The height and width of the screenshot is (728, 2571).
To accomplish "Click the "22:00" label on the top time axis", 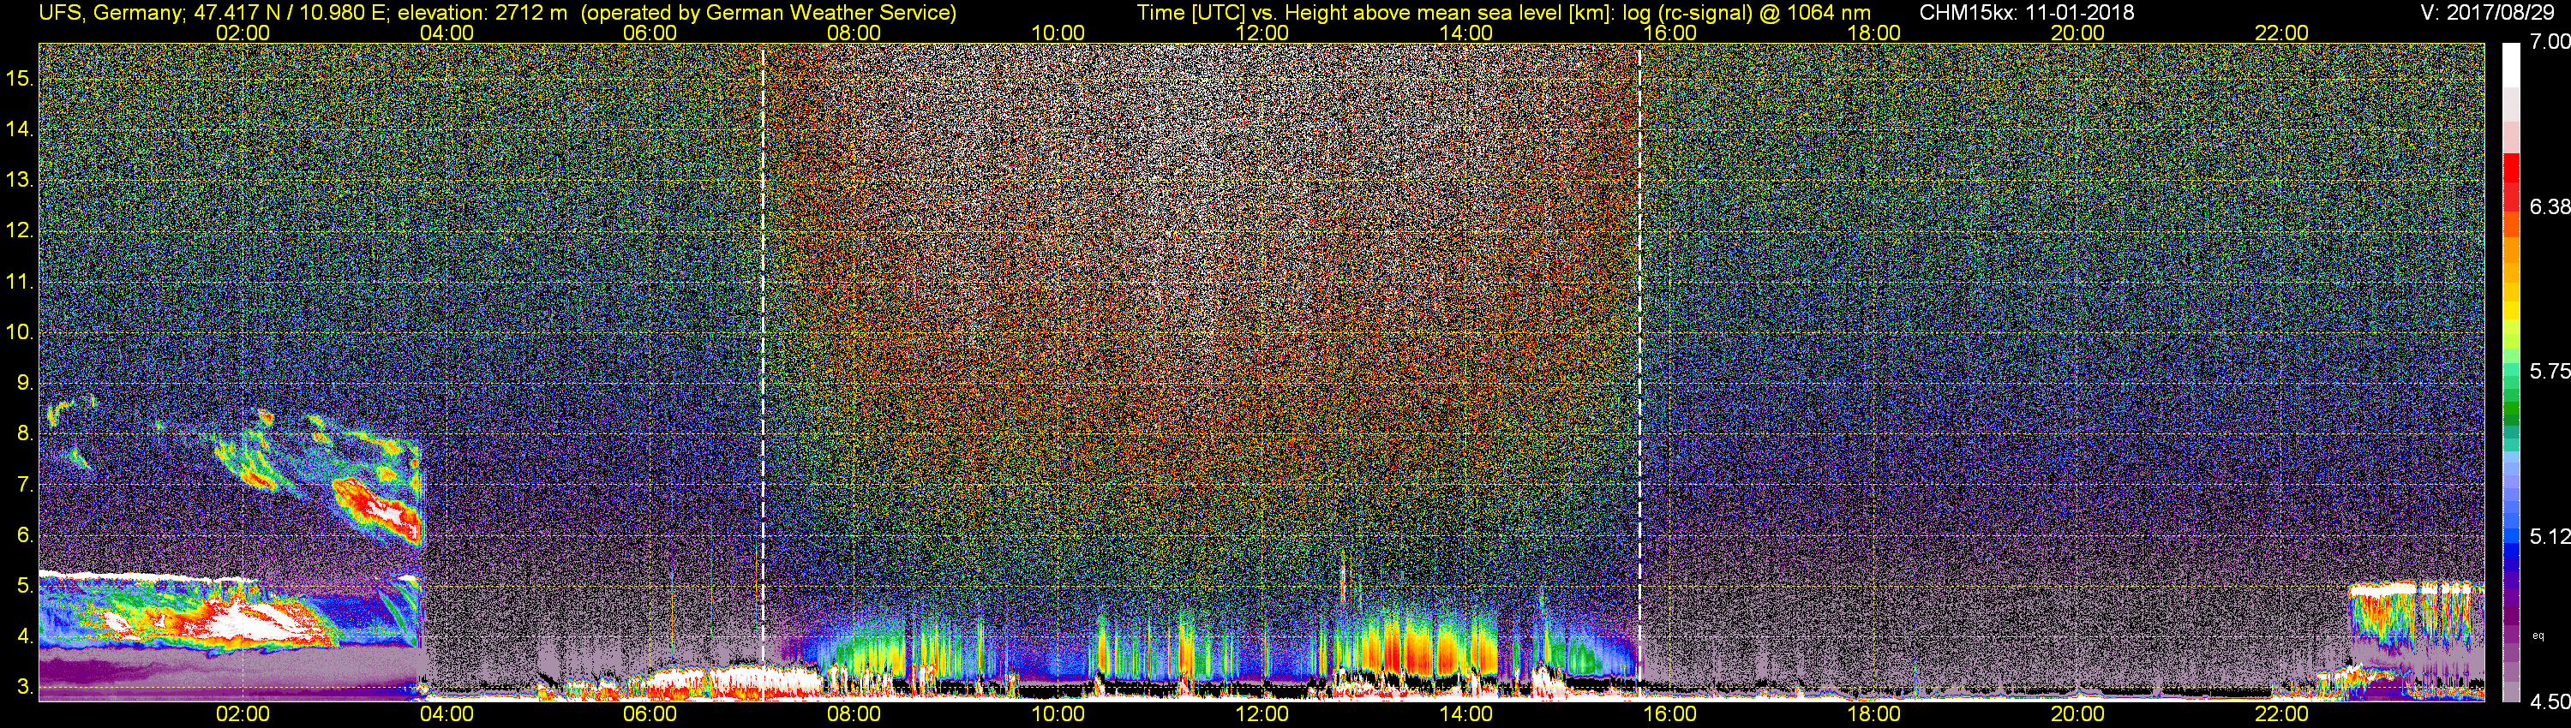I will point(2281,33).
